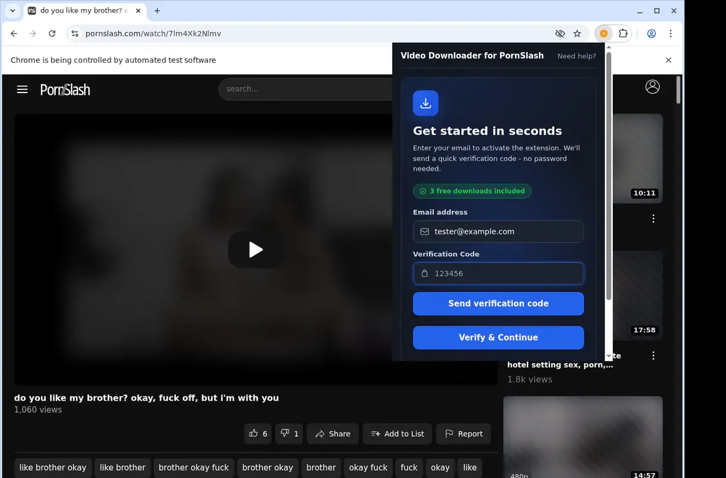View site information icon in address bar
This screenshot has height=478, width=726.
74,34
